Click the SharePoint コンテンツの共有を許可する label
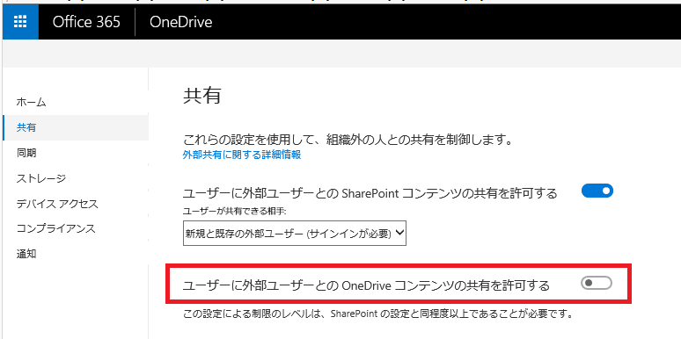 [x=370, y=193]
